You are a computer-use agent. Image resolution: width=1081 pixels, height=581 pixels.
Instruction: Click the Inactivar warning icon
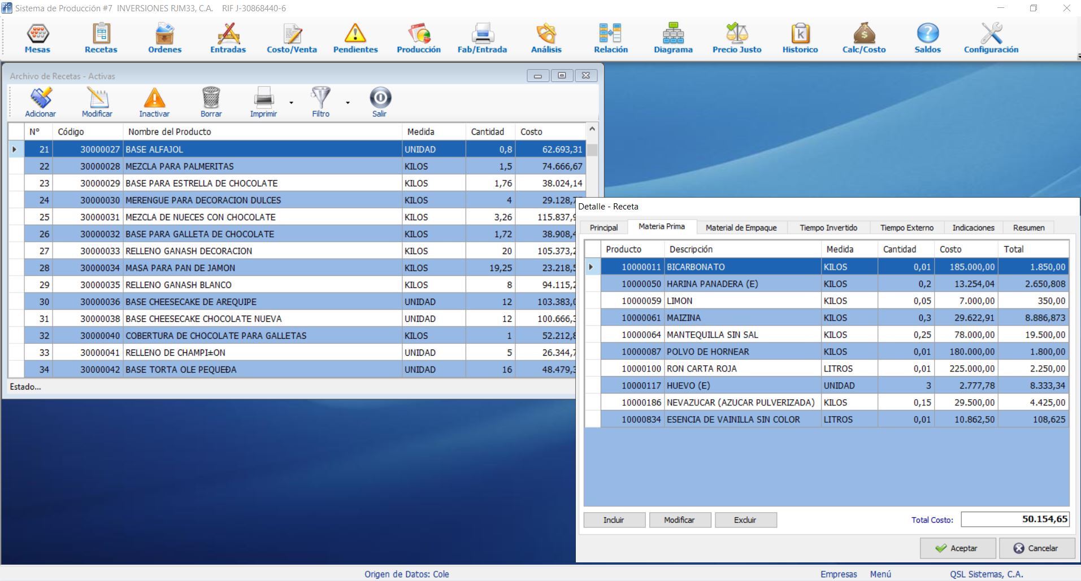coord(154,98)
